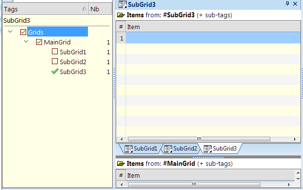Click the highlighted Item cell of row 1
This screenshot has height=190, width=303.
coord(213,38)
